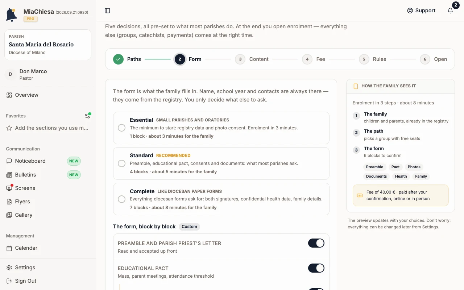Click 'Enrolment in 3 steps · about 8 minutes'
This screenshot has width=464, height=290.
tap(393, 103)
